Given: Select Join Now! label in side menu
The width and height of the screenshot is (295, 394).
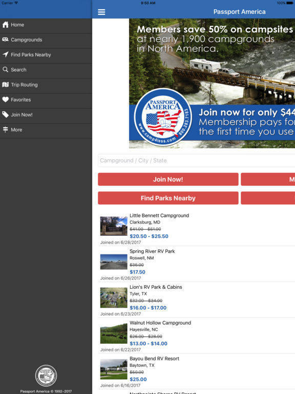Looking at the screenshot, I should coord(22,115).
